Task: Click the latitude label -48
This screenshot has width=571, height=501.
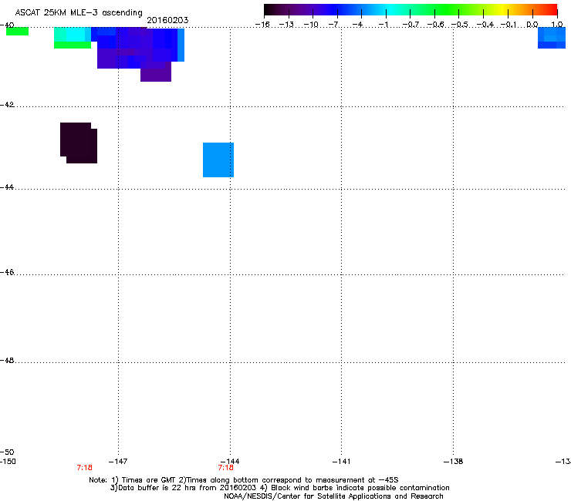Action: pos(7,360)
